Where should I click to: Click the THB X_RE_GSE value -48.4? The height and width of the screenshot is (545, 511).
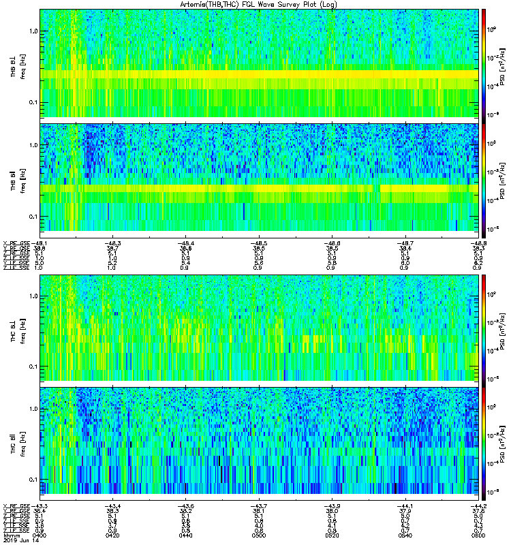(185, 243)
